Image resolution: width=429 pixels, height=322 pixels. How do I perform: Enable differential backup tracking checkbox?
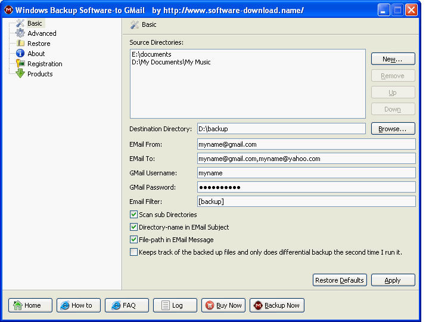pyautogui.click(x=133, y=252)
